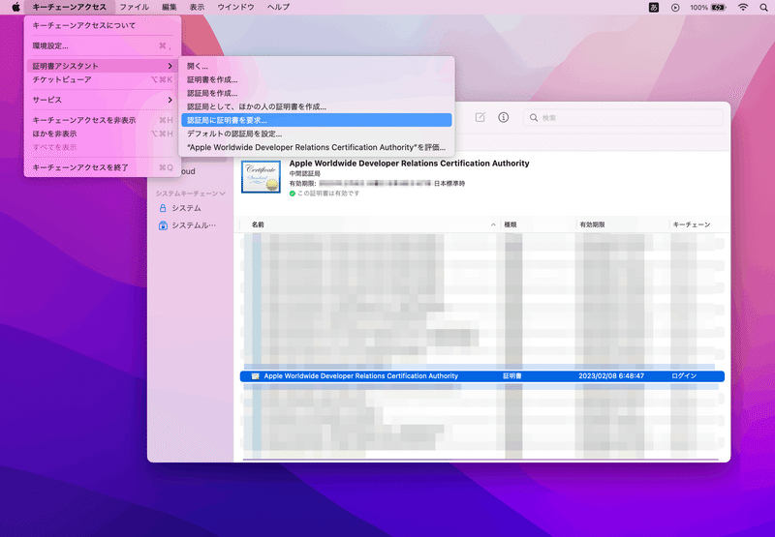
Task: Select 認証局として、ほかの人の証明書を作成...
Action: [x=317, y=106]
